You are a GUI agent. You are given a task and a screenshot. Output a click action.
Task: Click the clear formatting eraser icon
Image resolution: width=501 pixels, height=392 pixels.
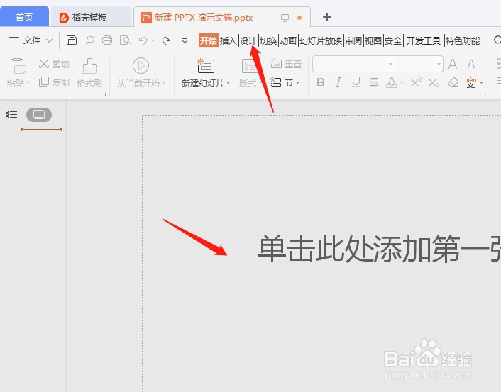(x=453, y=83)
